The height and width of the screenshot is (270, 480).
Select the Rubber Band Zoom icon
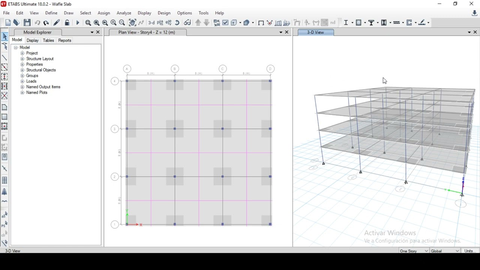pyautogui.click(x=88, y=22)
